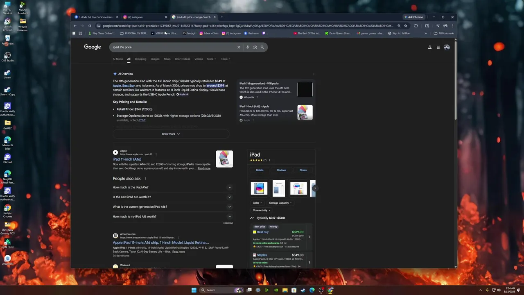Click the Chrome address bar URL
524x295 pixels.
[248, 25]
